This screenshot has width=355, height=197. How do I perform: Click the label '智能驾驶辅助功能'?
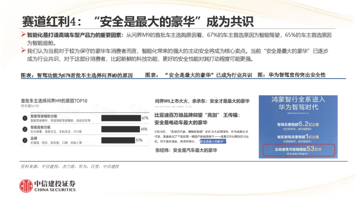click(44, 116)
